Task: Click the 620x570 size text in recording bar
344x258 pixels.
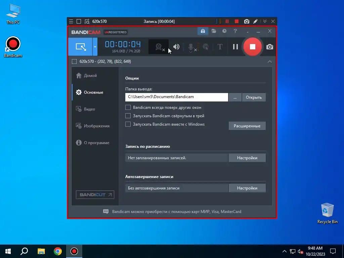Action: [99, 21]
